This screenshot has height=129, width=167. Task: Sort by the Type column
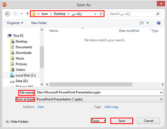point(155,31)
